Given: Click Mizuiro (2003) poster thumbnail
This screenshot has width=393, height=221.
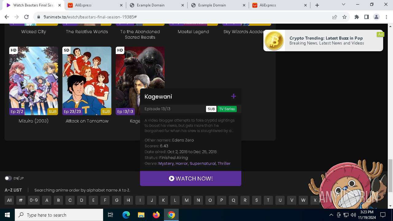Looking at the screenshot, I should pos(33,81).
